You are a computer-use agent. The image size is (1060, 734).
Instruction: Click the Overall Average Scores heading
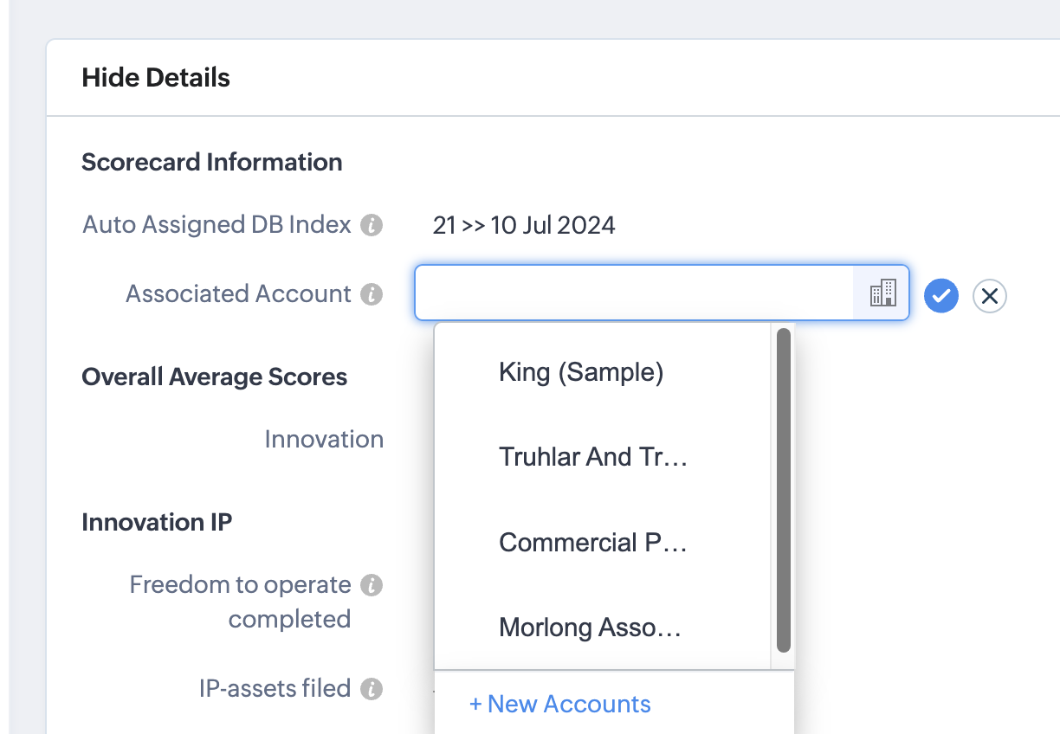(x=215, y=377)
